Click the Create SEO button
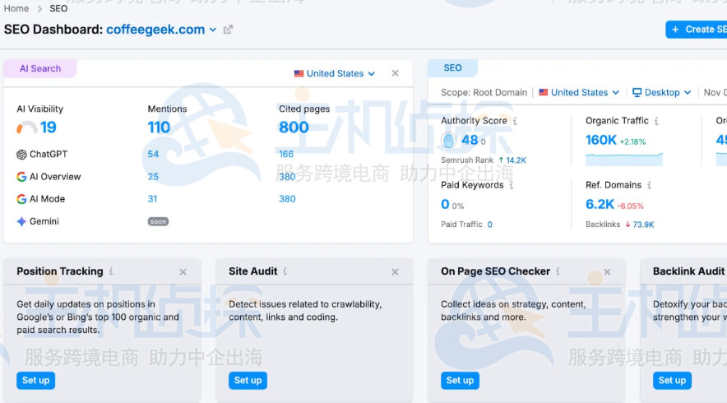 pos(697,30)
